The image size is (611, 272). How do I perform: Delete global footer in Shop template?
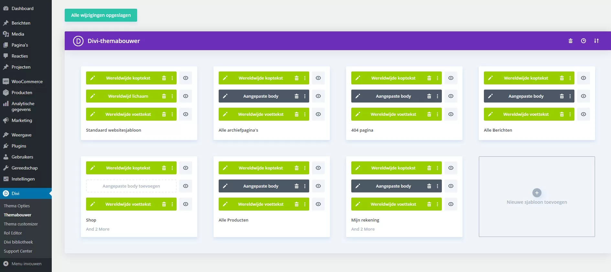coord(164,204)
